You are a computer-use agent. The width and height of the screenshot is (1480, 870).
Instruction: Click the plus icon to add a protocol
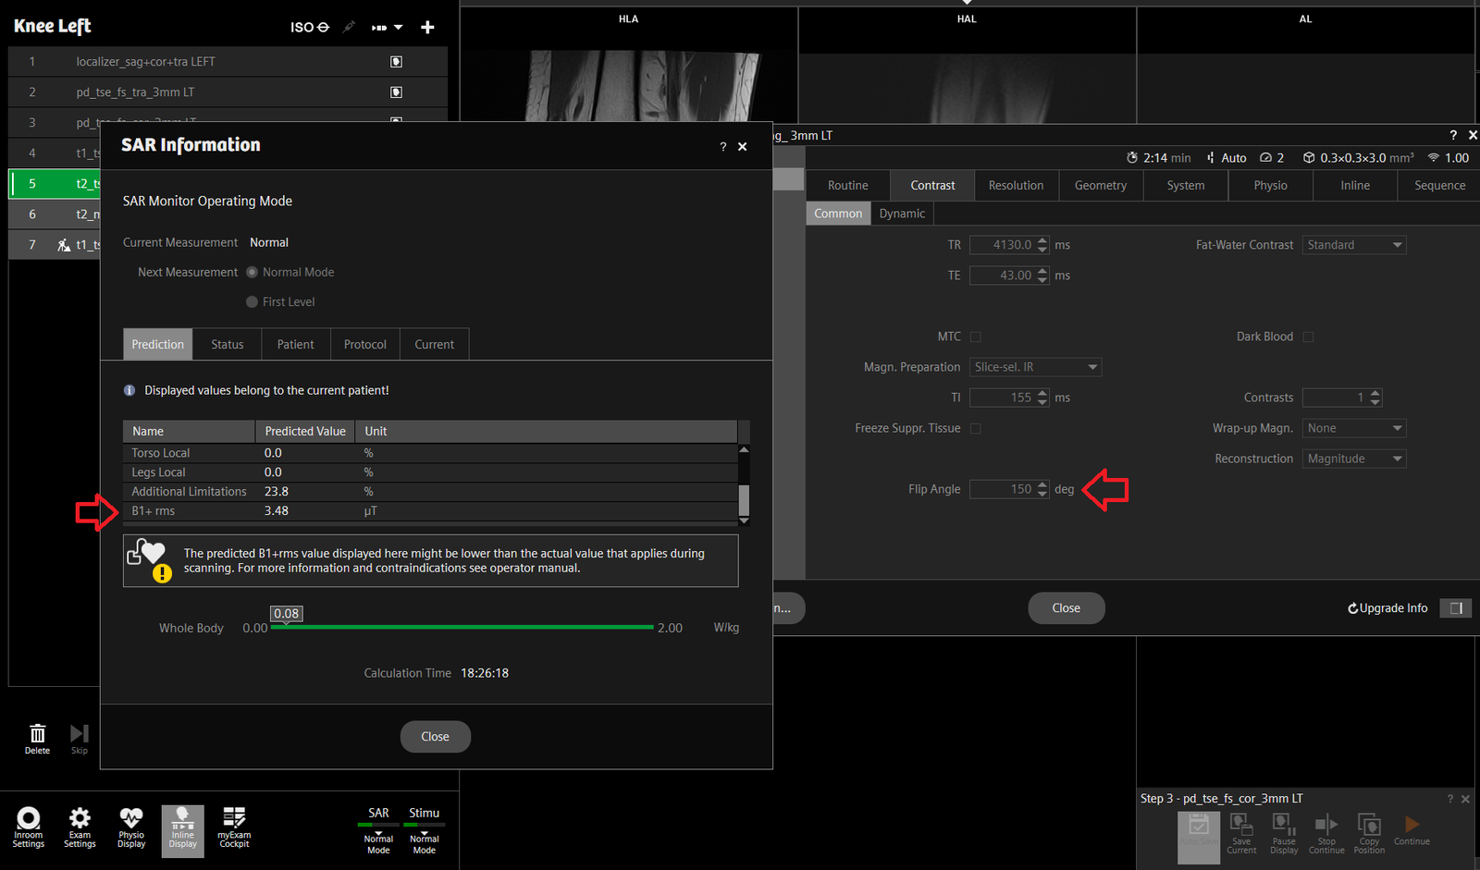click(427, 28)
